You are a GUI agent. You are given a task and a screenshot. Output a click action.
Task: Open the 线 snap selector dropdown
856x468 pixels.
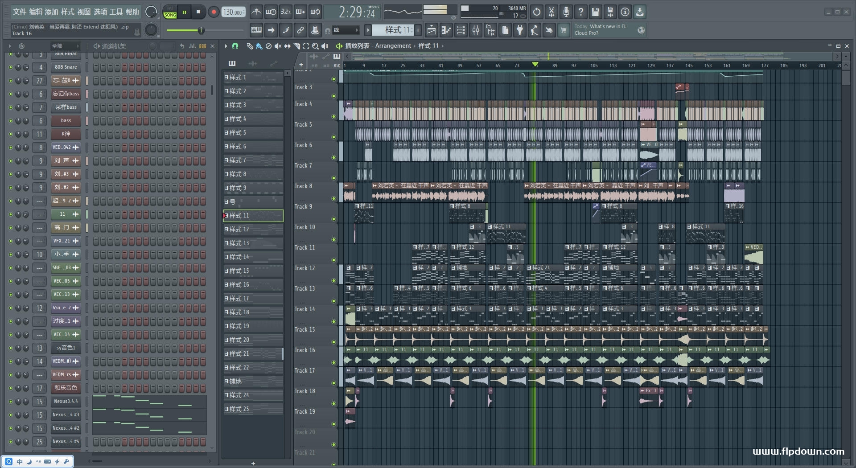tap(346, 30)
